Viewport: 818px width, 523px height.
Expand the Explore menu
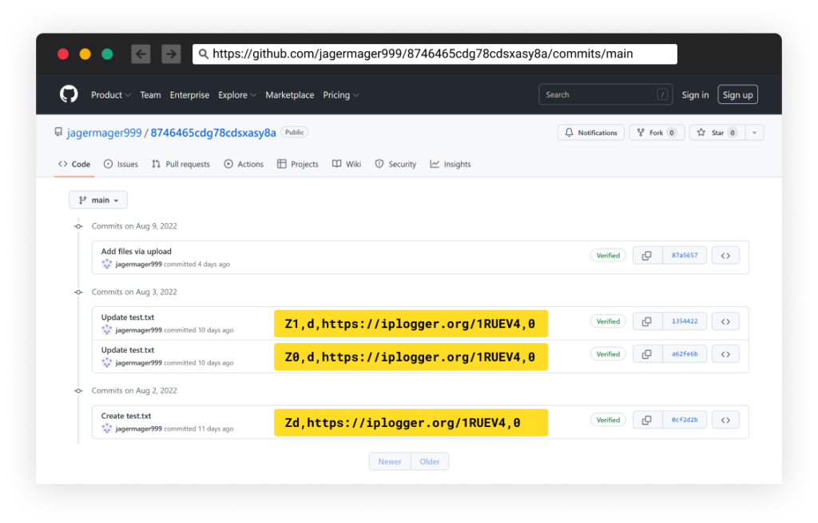click(237, 95)
